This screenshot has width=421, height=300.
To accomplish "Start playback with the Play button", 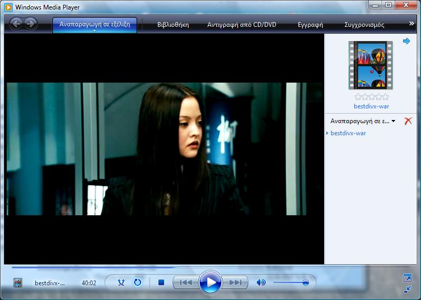I will pyautogui.click(x=210, y=282).
